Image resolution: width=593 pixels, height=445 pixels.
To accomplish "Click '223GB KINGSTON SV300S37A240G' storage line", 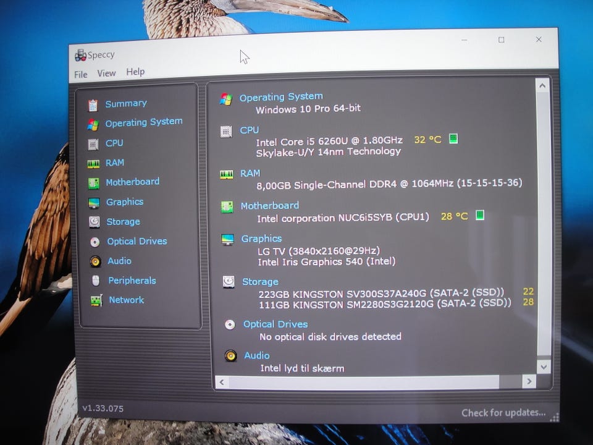I will [x=381, y=293].
